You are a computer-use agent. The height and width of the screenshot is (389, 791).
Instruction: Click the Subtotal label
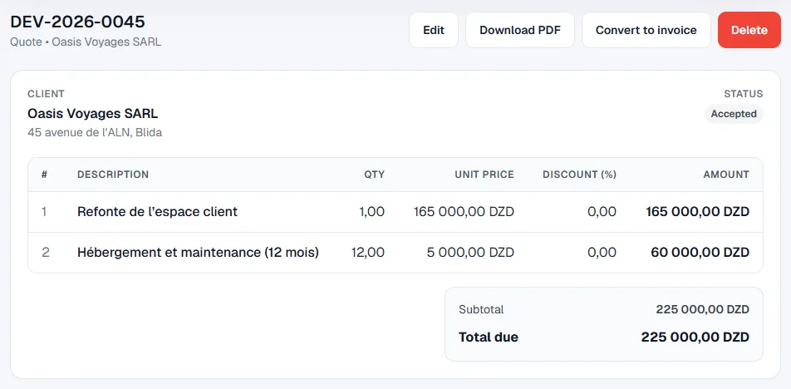(481, 309)
